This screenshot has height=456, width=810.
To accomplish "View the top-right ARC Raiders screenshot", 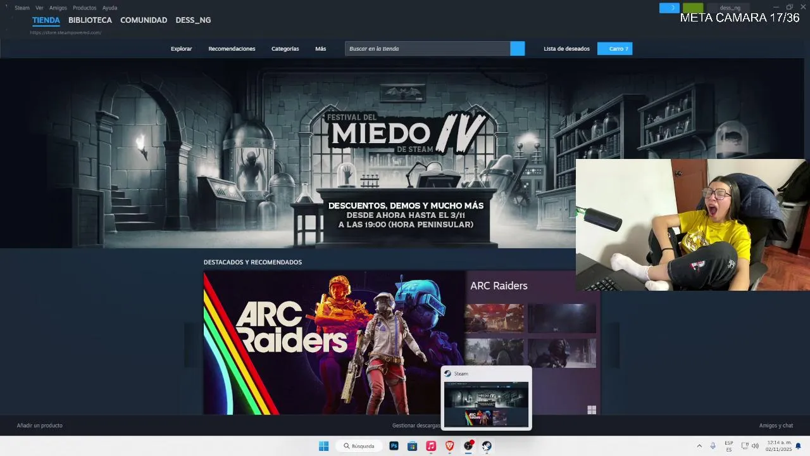I will pyautogui.click(x=562, y=318).
